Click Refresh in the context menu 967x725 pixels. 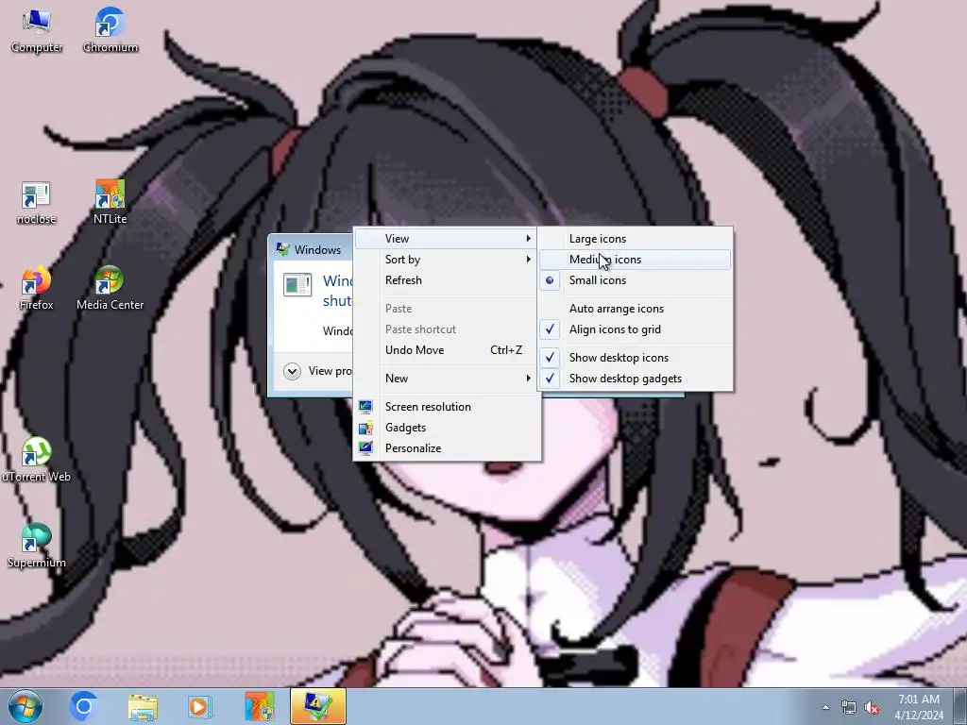[447, 280]
